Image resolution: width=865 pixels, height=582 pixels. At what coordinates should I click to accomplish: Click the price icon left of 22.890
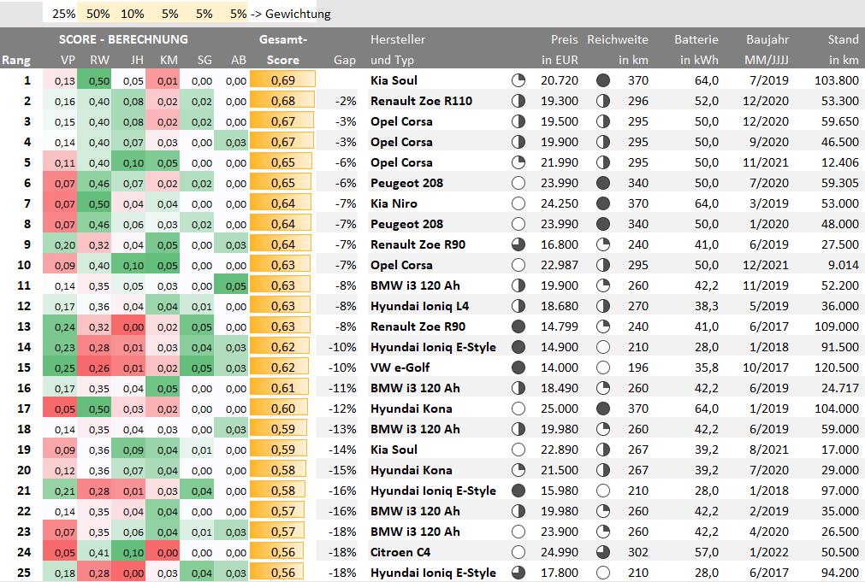click(x=518, y=450)
